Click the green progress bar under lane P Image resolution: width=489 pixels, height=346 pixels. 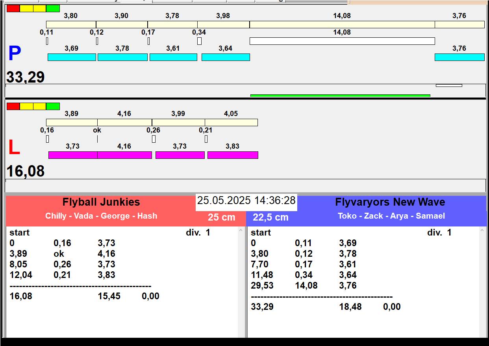pos(340,95)
